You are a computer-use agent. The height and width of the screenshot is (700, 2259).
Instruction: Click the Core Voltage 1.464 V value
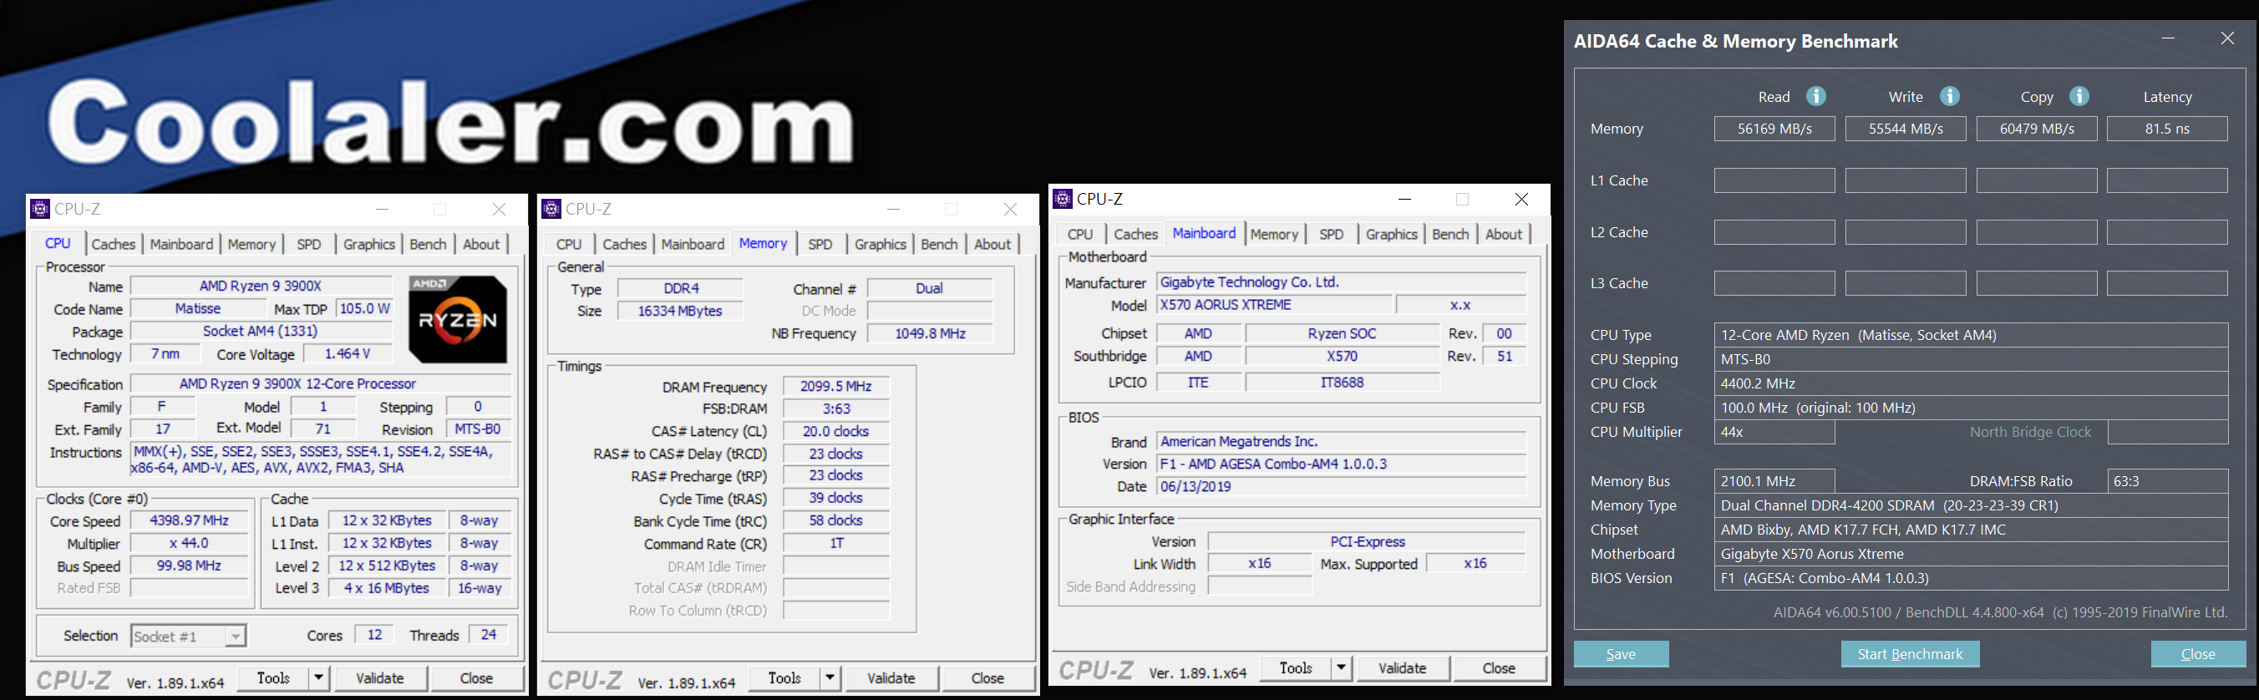[x=348, y=353]
